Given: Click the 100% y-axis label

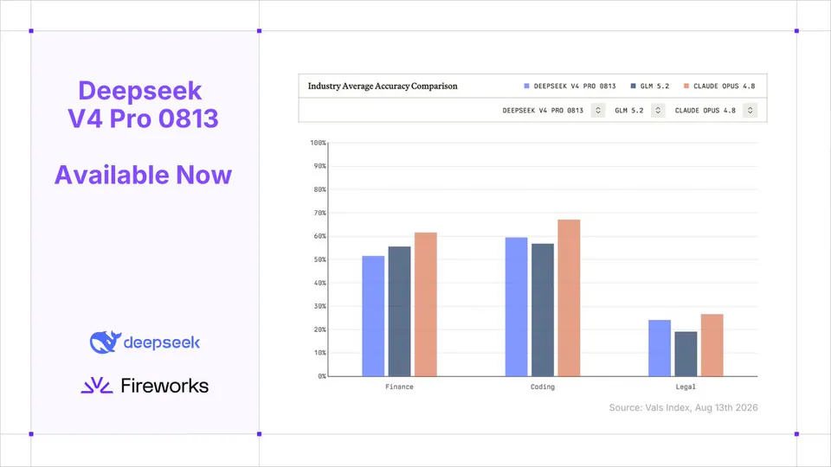Looking at the screenshot, I should 318,143.
